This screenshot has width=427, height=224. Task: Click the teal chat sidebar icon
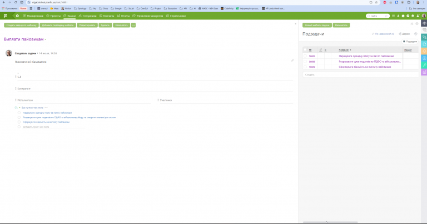(x=424, y=37)
